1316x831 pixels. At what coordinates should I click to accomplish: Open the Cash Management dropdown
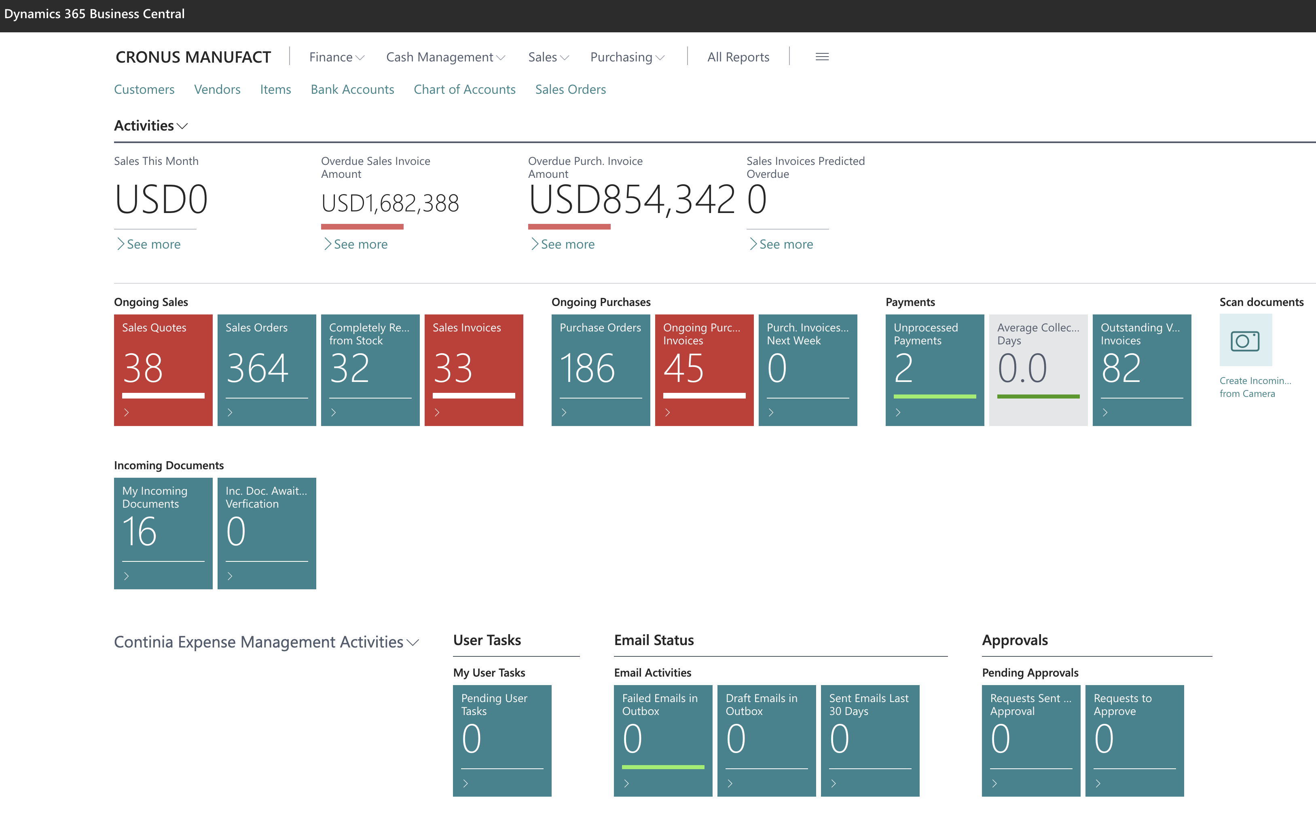click(x=445, y=57)
